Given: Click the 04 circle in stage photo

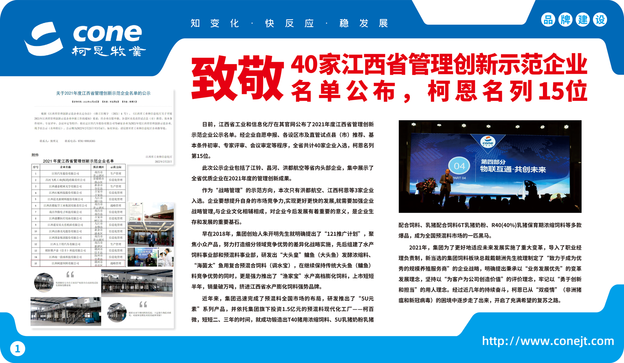Looking at the screenshot, I should tap(459, 166).
